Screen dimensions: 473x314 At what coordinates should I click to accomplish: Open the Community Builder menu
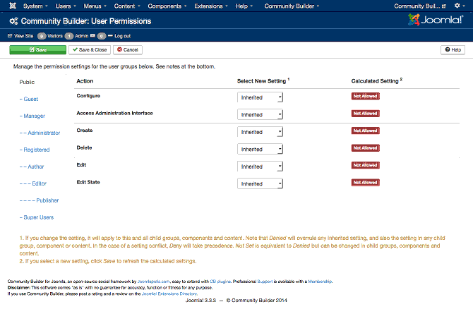[x=292, y=6]
